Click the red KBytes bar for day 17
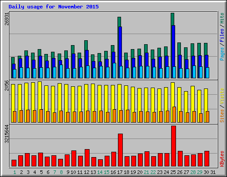The width and height of the screenshot is (227, 177). point(120,150)
